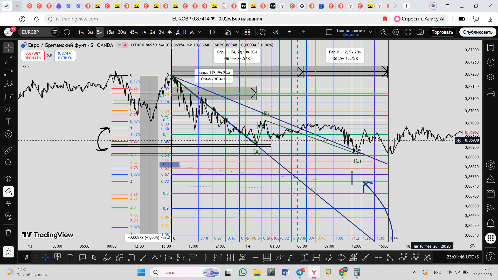The image size is (498, 280).
Task: Collapse the indicator legend chevron '2'
Action: click(24, 67)
